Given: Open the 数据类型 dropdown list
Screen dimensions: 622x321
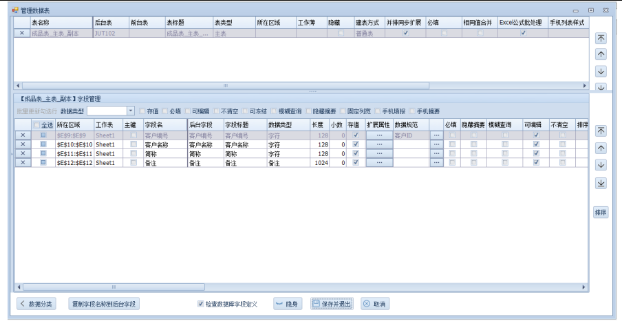Looking at the screenshot, I should pos(131,111).
